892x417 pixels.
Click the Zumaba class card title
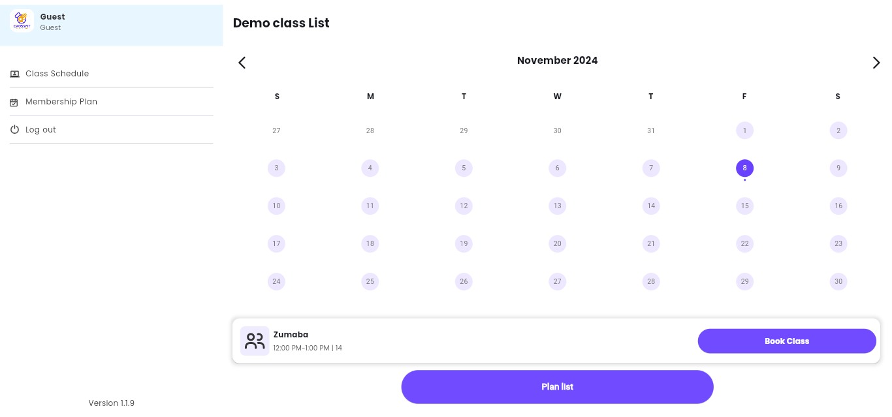291,335
